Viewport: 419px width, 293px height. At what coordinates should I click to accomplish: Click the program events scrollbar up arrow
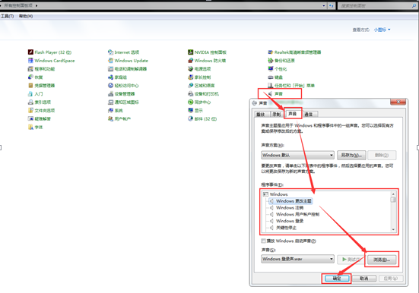pos(393,194)
